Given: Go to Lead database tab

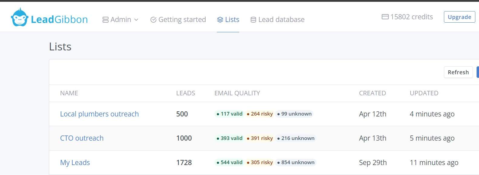Looking at the screenshot, I should (281, 20).
